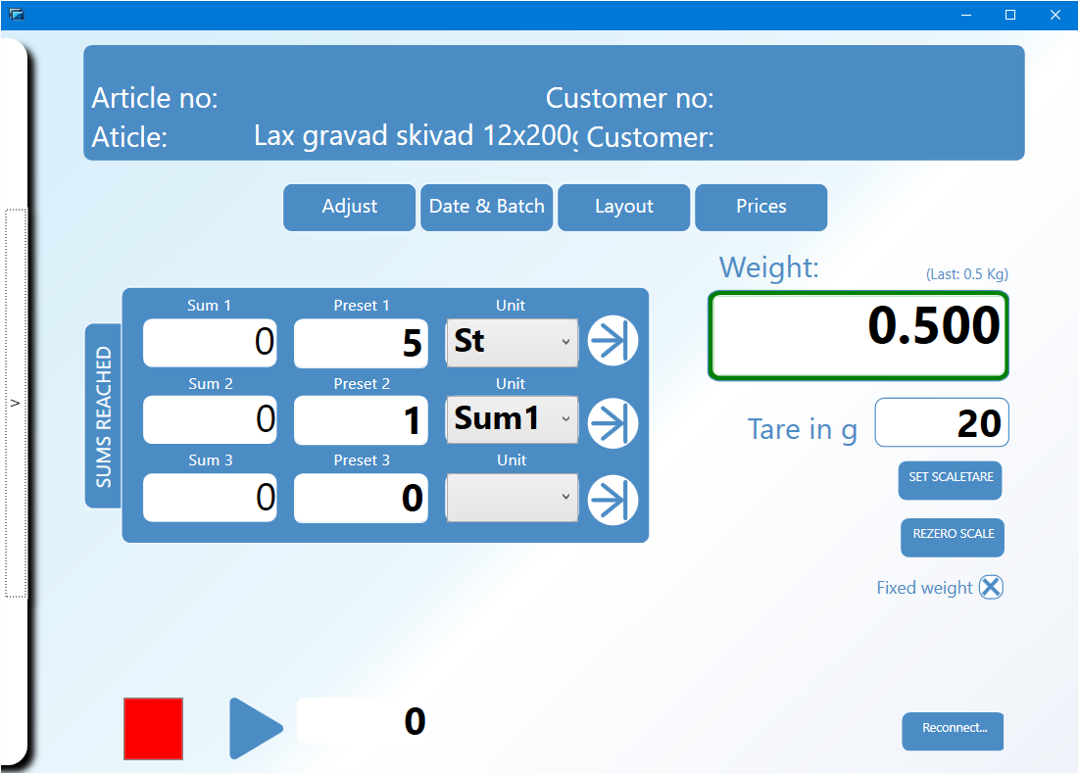Click the arrow icon beside Sum 2 row
The image size is (1079, 774).
613,423
